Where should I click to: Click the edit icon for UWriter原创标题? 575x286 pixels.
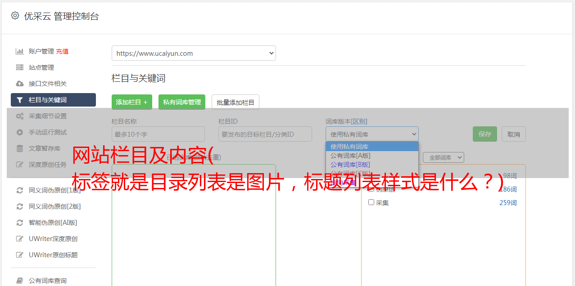20,255
